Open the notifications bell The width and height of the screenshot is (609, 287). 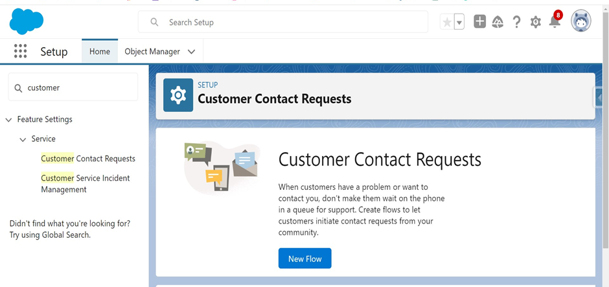pos(555,21)
